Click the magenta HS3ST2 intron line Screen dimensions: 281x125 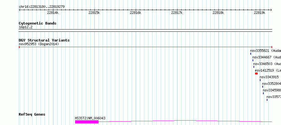(185, 121)
